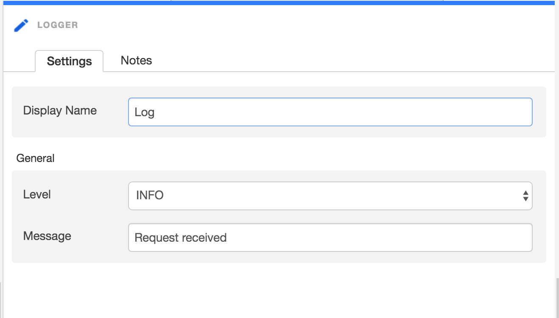Click the right-side vertical scrollbar
Screen dimensions: 559x318
pos(557,297)
